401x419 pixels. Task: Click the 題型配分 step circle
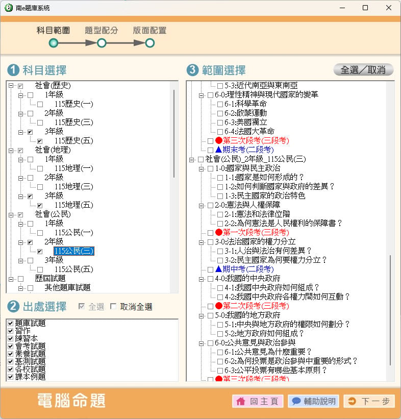point(102,43)
